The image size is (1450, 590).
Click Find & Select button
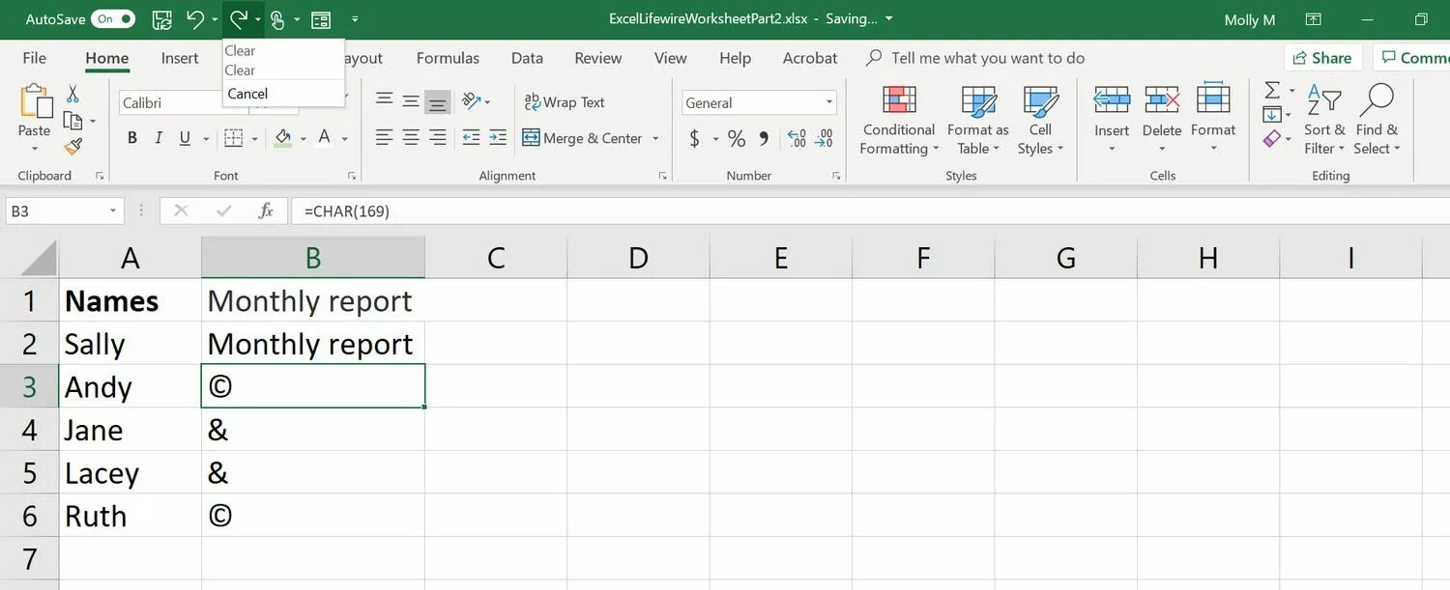click(x=1376, y=121)
